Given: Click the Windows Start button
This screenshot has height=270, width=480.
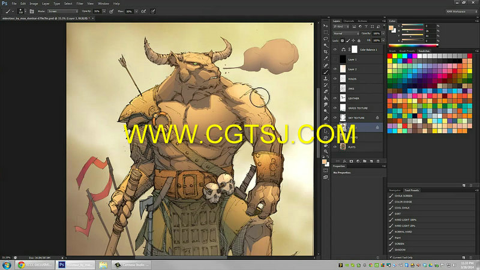Looking at the screenshot, I should click(x=7, y=265).
